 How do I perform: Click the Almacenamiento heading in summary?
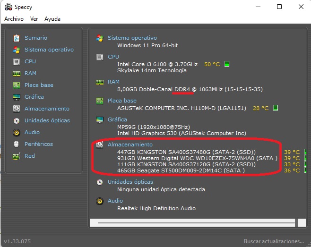(130, 145)
